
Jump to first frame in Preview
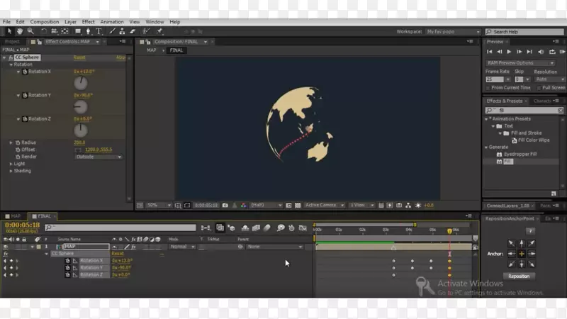pyautogui.click(x=489, y=52)
